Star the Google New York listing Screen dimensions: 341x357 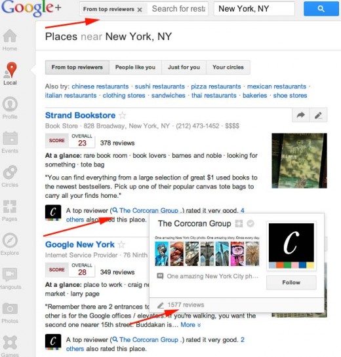point(121,245)
